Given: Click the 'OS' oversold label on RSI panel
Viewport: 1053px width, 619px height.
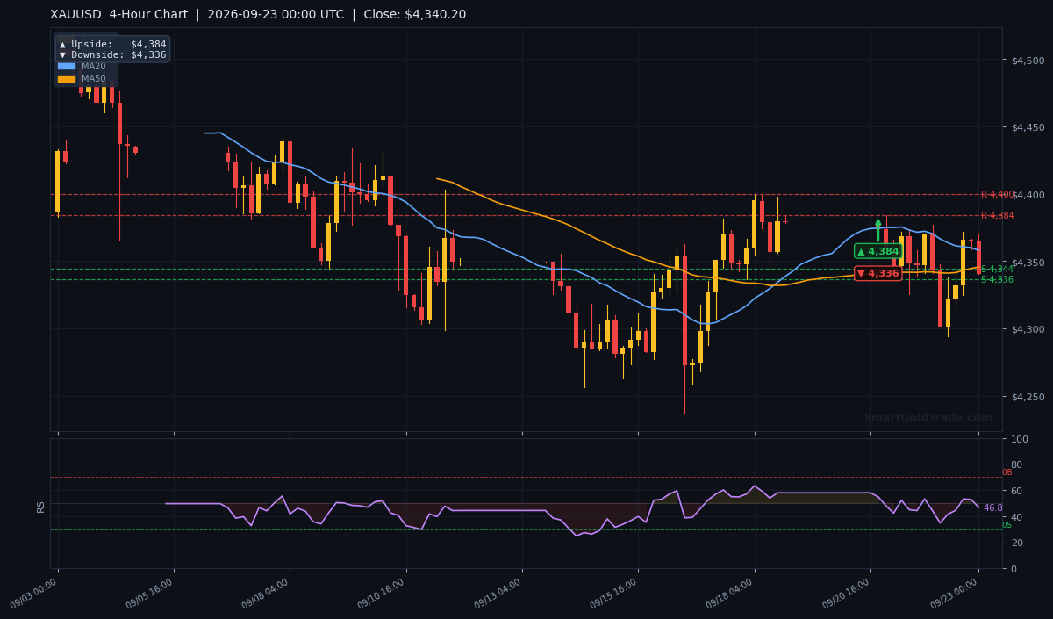Looking at the screenshot, I should (1006, 525).
